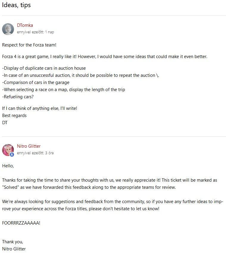Click the "FOORRRZZAAAAA!" text
Viewport: 226px width, 254px height.
pyautogui.click(x=21, y=223)
